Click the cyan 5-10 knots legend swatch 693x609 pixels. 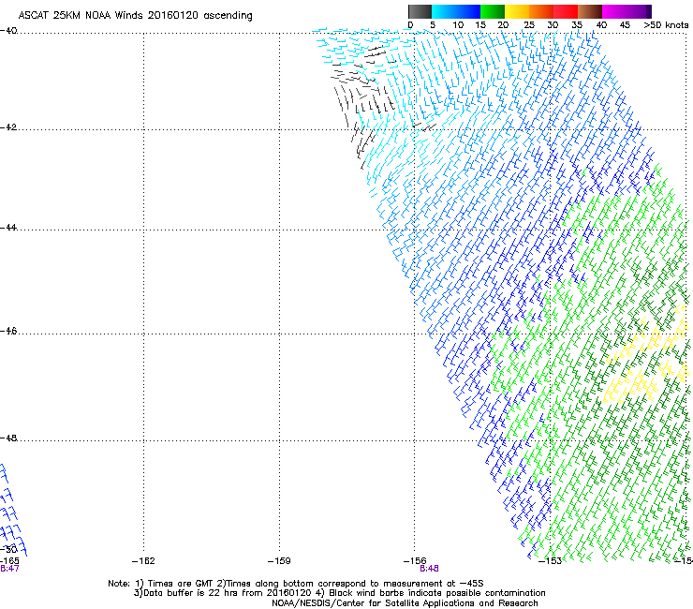tap(443, 11)
